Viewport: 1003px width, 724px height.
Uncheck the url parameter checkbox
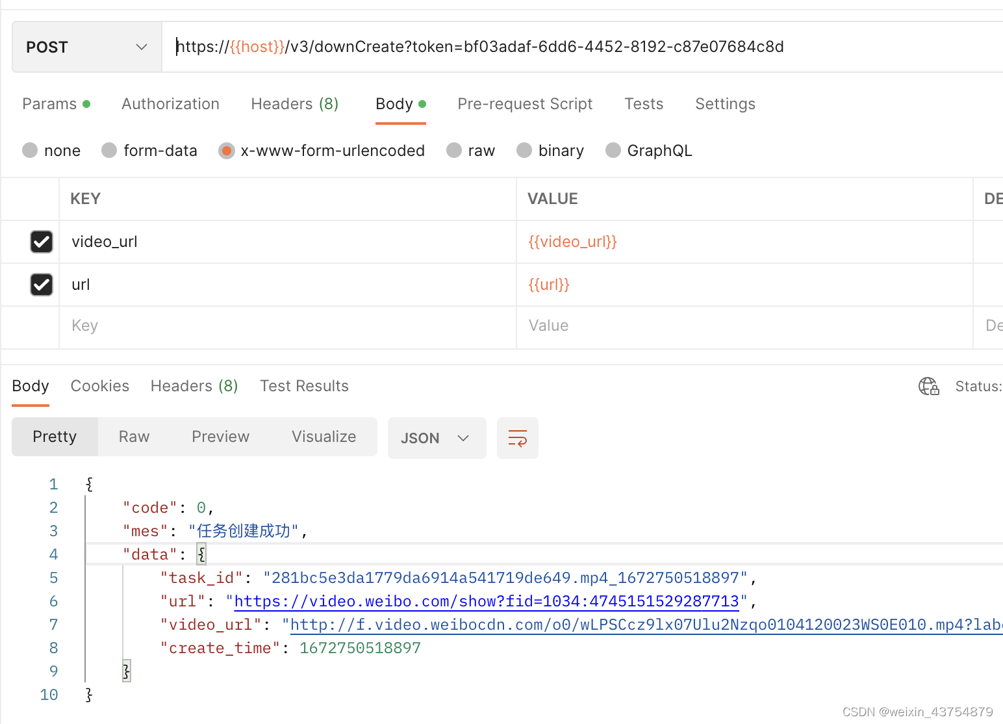[42, 285]
